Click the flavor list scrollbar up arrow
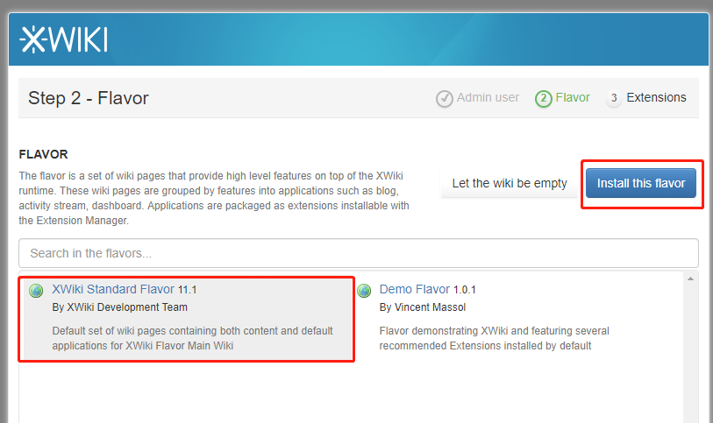 pyautogui.click(x=690, y=278)
